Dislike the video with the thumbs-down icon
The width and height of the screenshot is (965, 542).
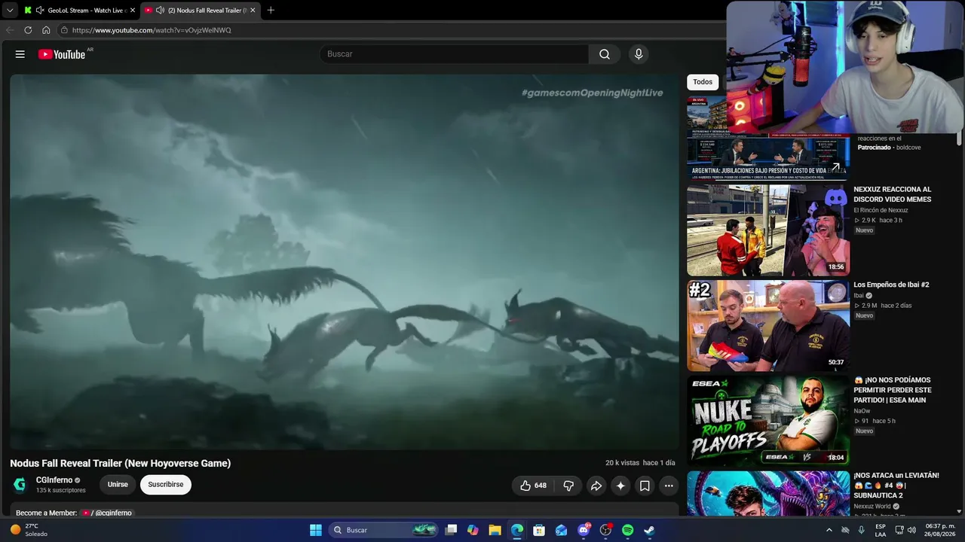pyautogui.click(x=568, y=486)
